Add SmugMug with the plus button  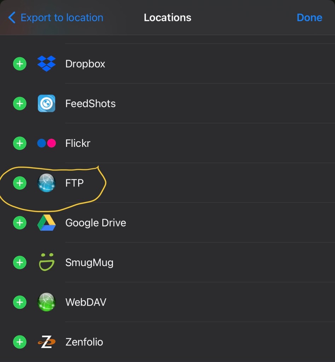pyautogui.click(x=20, y=263)
